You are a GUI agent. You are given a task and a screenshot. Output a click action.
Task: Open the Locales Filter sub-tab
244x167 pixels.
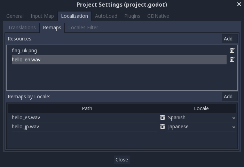pyautogui.click(x=83, y=28)
